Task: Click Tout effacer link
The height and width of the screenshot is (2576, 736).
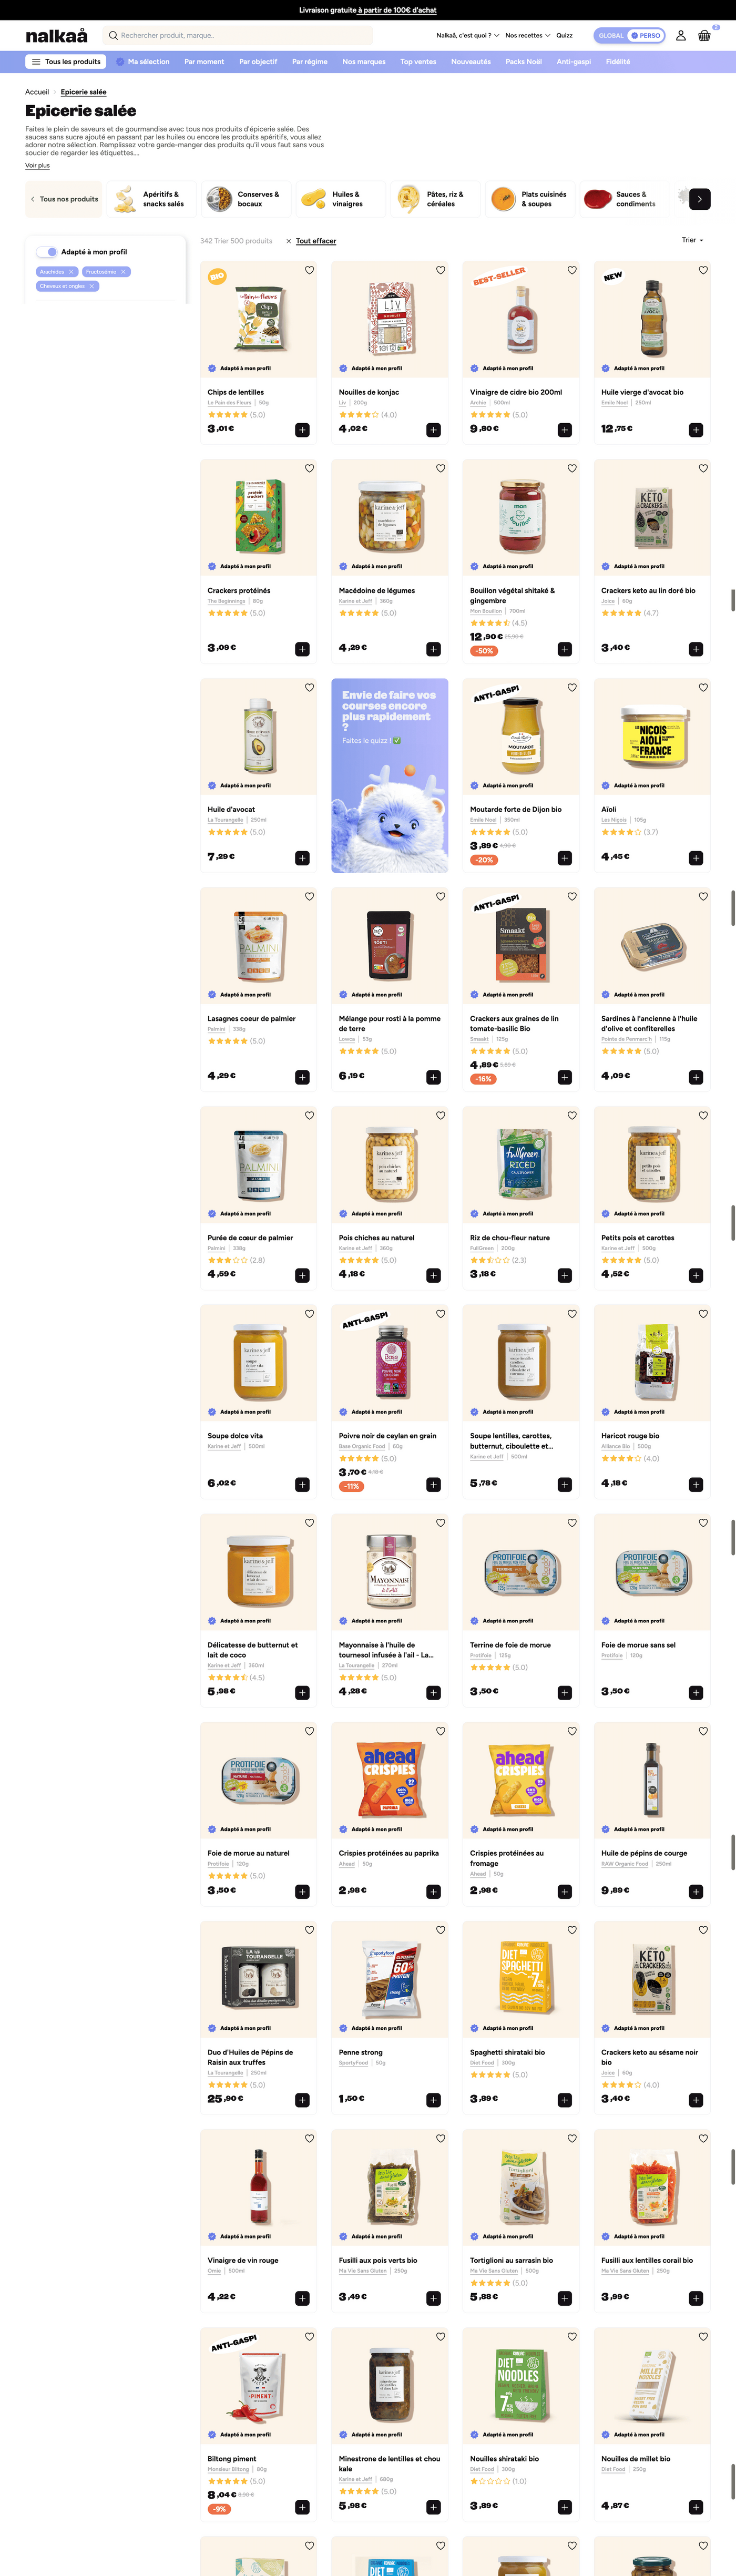Action: [x=316, y=241]
